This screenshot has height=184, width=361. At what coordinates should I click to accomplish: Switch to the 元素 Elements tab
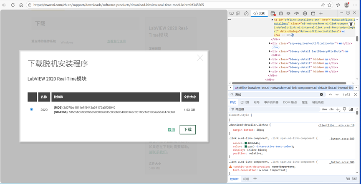(259, 13)
